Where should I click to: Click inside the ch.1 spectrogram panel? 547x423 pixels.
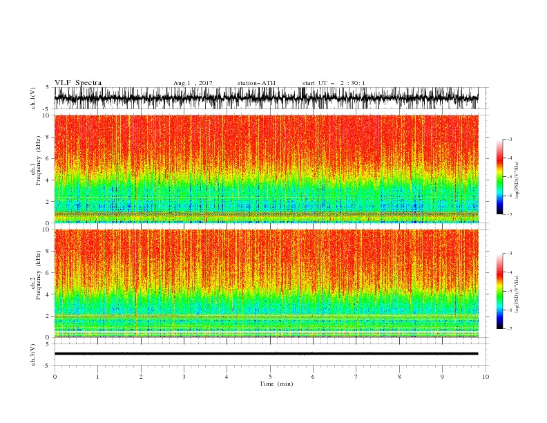pyautogui.click(x=266, y=169)
